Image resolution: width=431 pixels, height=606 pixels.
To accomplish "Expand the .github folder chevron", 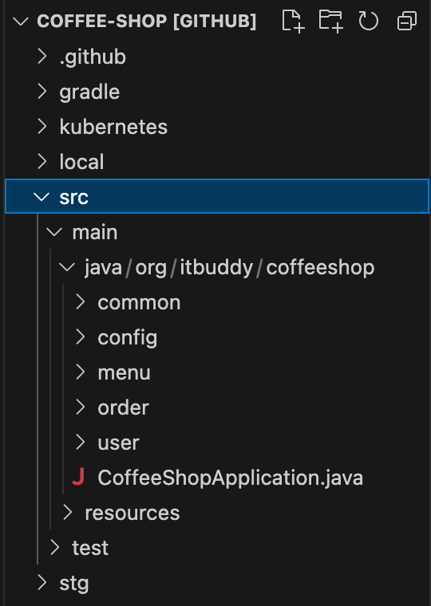I will [42, 57].
